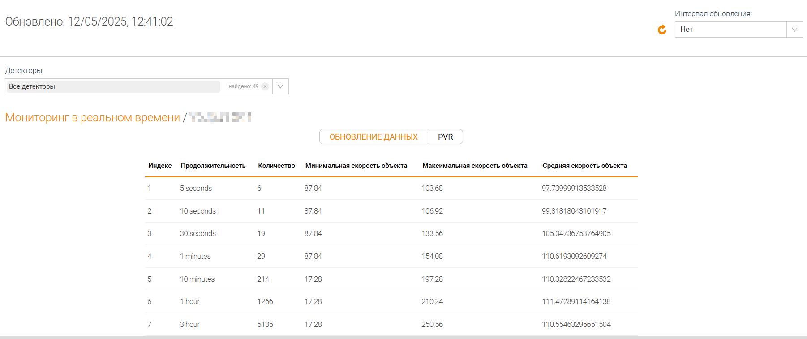
Task: Click count value 214
Action: pos(263,279)
